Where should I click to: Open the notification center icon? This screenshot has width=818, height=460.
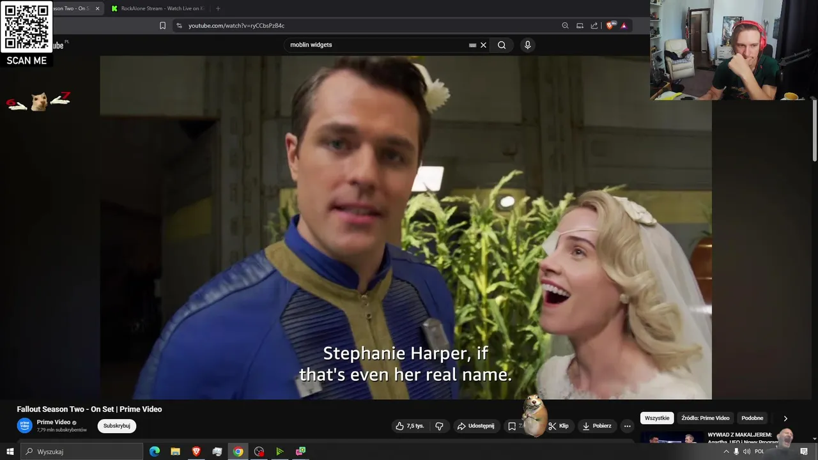804,452
